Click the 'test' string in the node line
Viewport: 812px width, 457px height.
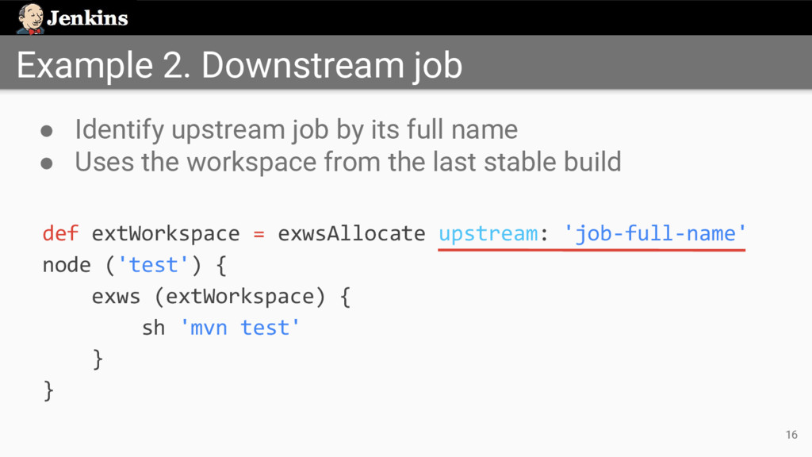(153, 265)
